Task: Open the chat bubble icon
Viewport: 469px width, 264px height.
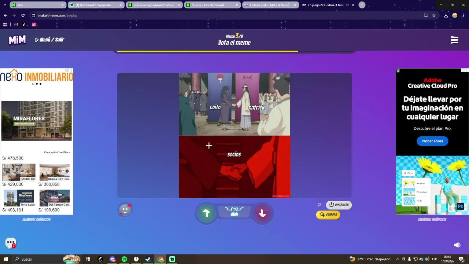Action: (x=11, y=243)
